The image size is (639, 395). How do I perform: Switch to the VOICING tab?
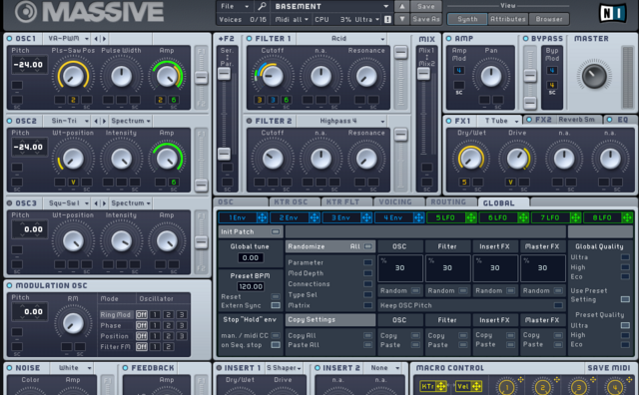tap(395, 201)
